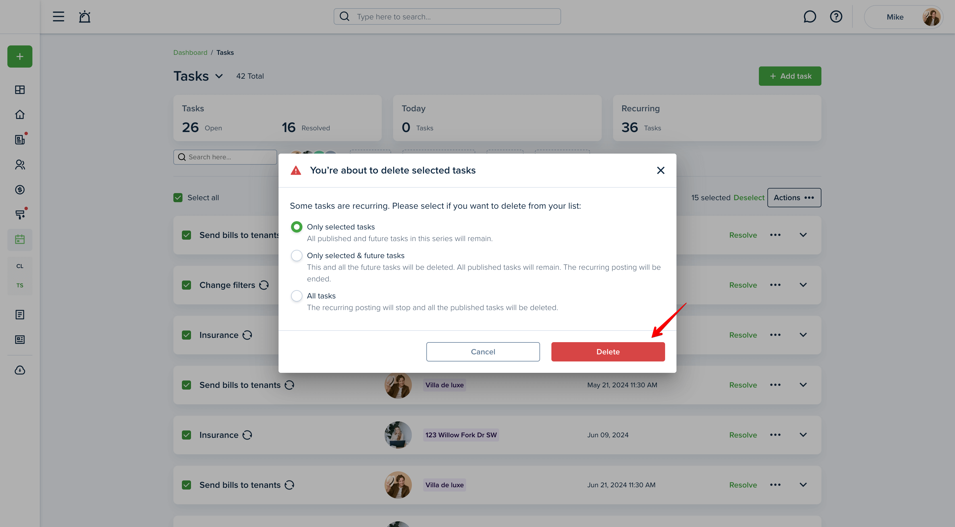Open the chat messages icon

coord(809,17)
